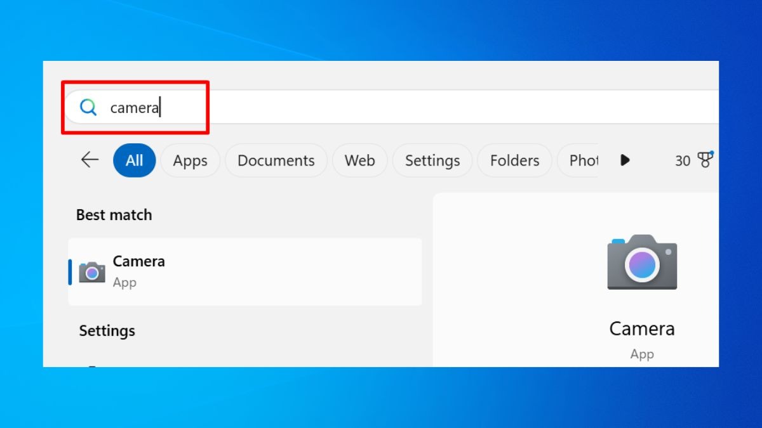Image resolution: width=762 pixels, height=428 pixels.
Task: Click the small Camera icon in Best match
Action: pos(92,272)
